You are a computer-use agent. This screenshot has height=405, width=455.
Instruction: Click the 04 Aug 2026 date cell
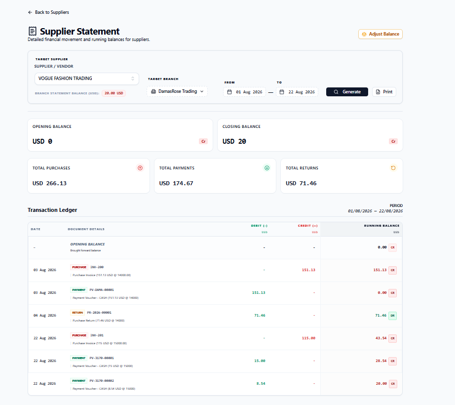(x=45, y=315)
